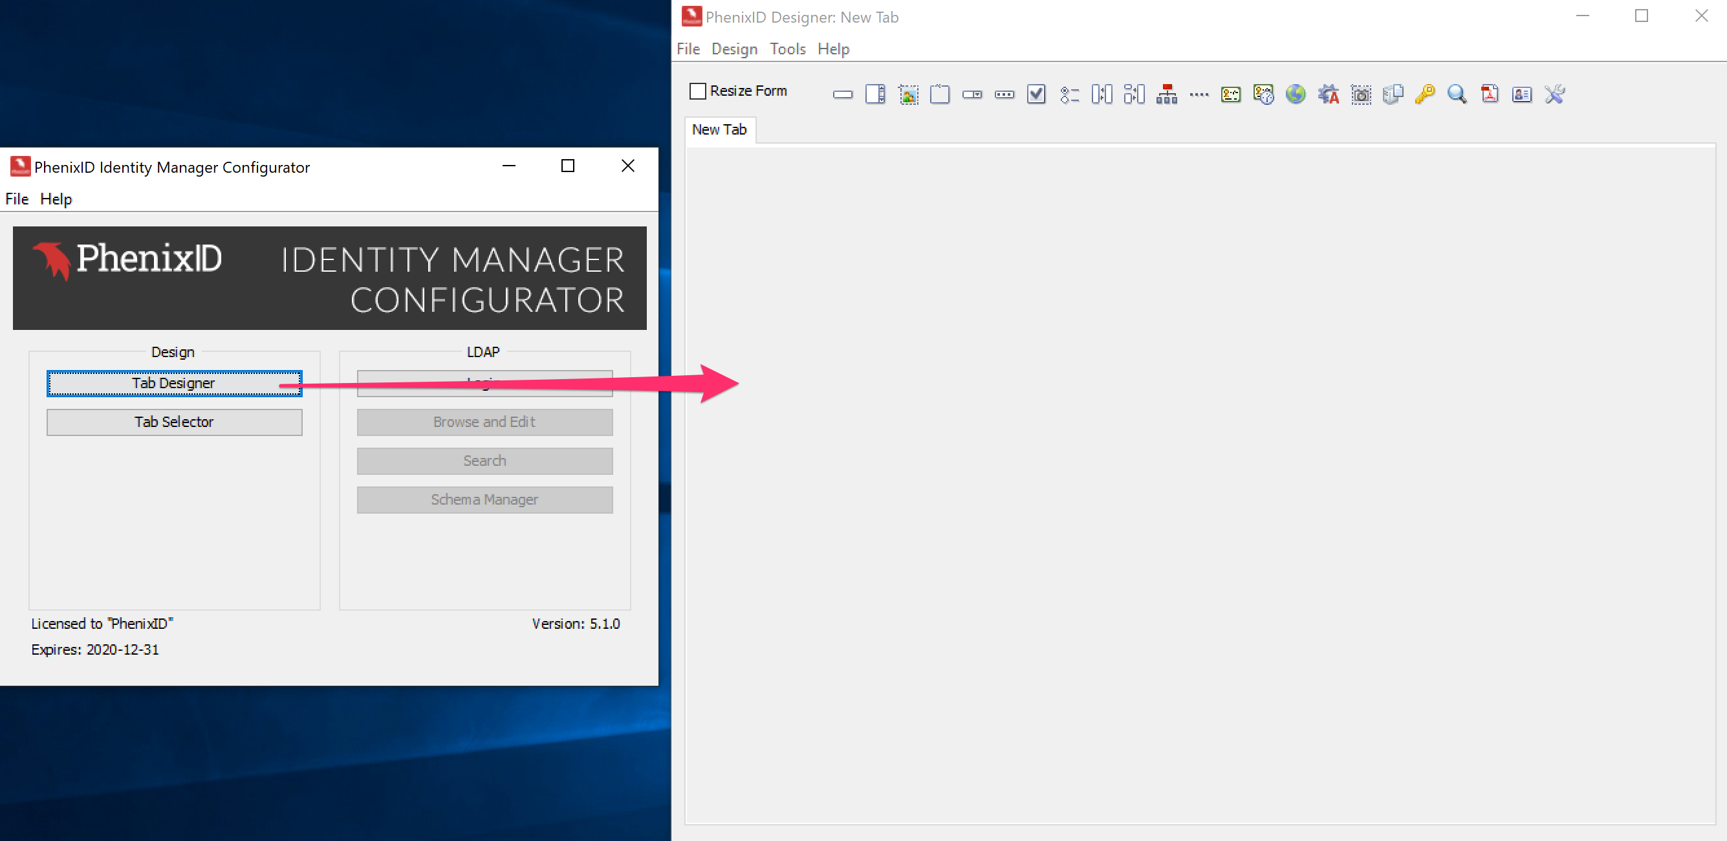Select the green certificate icon

pos(1231,94)
